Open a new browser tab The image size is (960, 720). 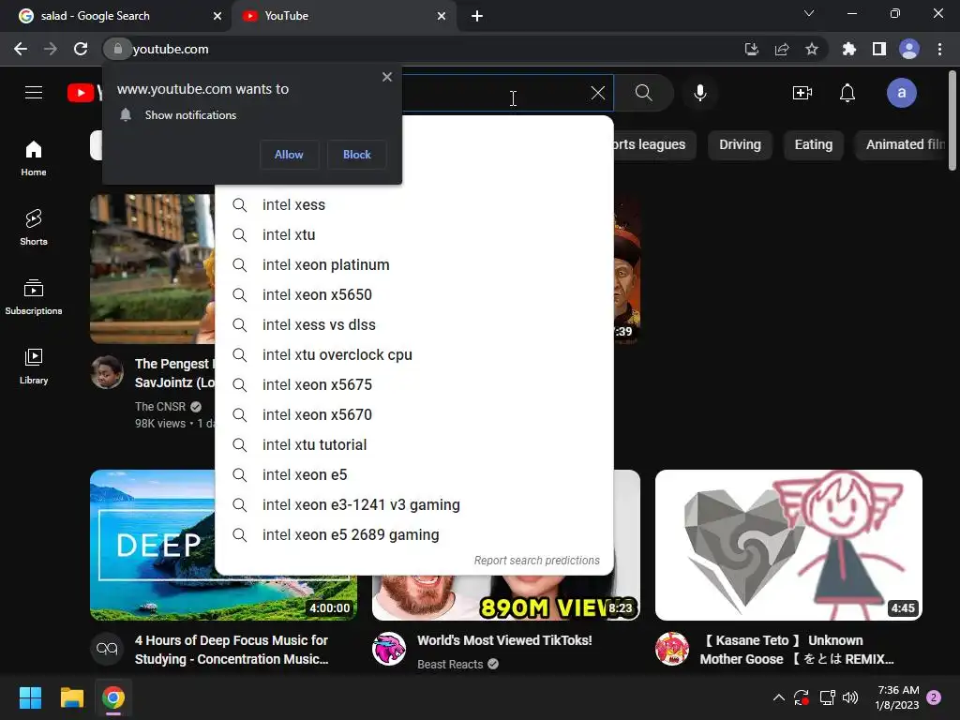coord(477,16)
